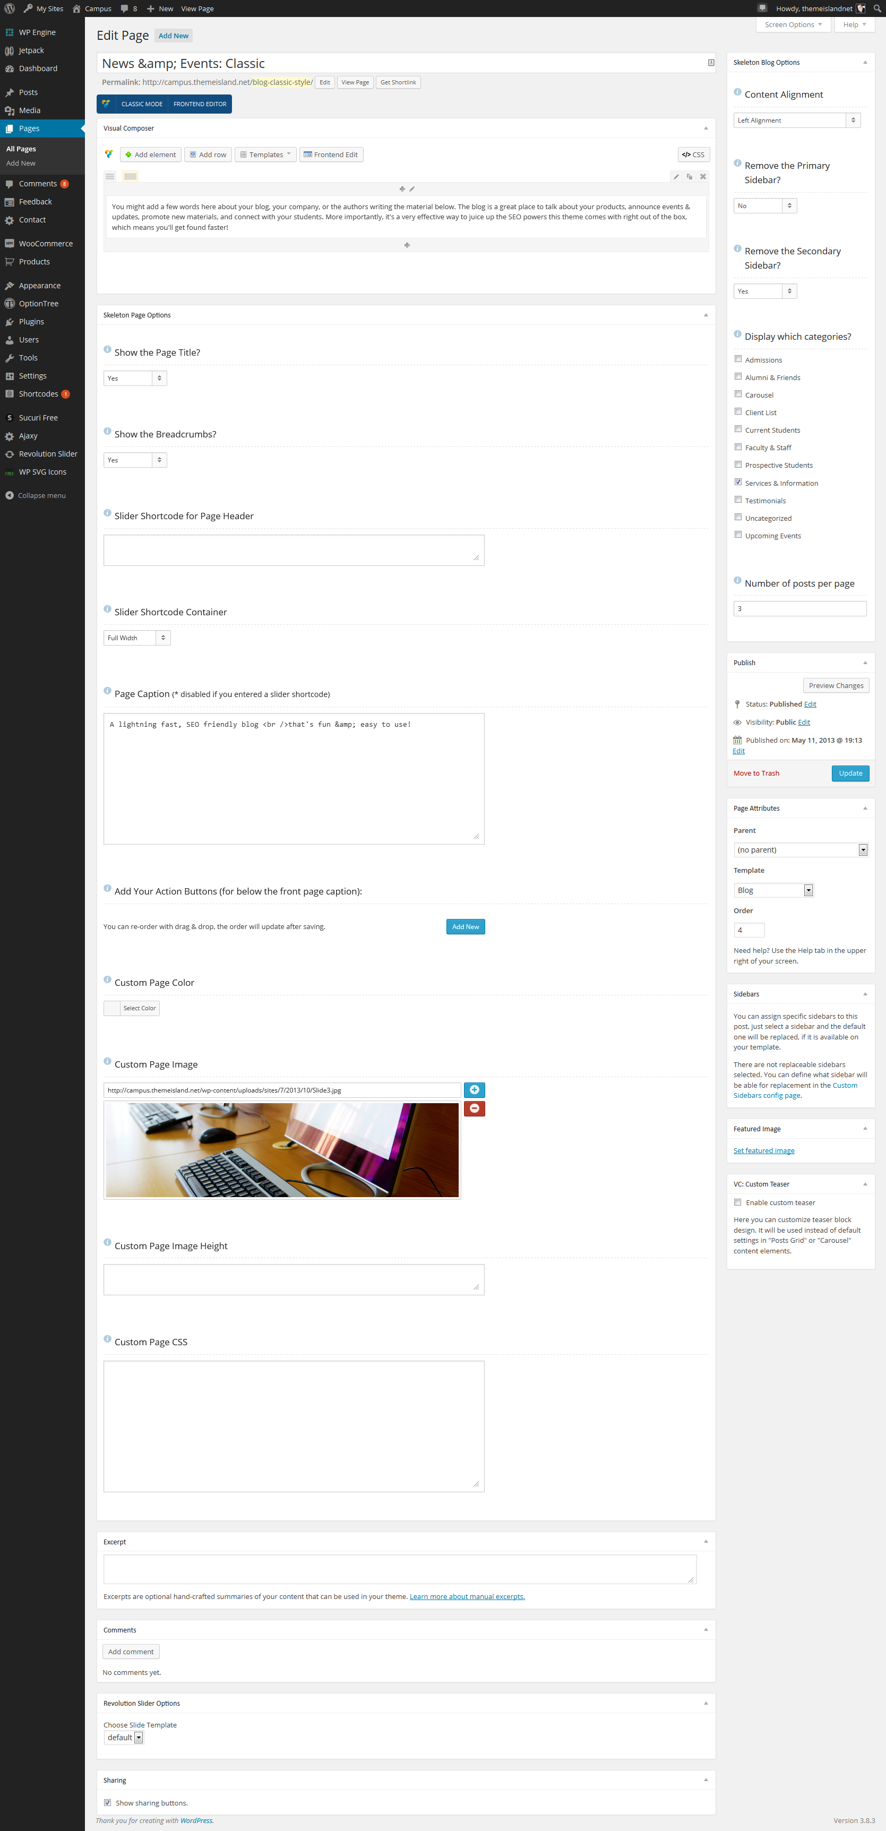The image size is (886, 1831).
Task: Uncheck Services & Information category
Action: (738, 482)
